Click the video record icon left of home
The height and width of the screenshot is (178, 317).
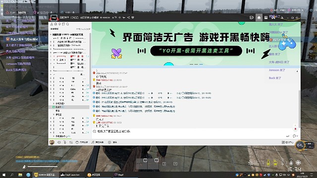pos(252,18)
